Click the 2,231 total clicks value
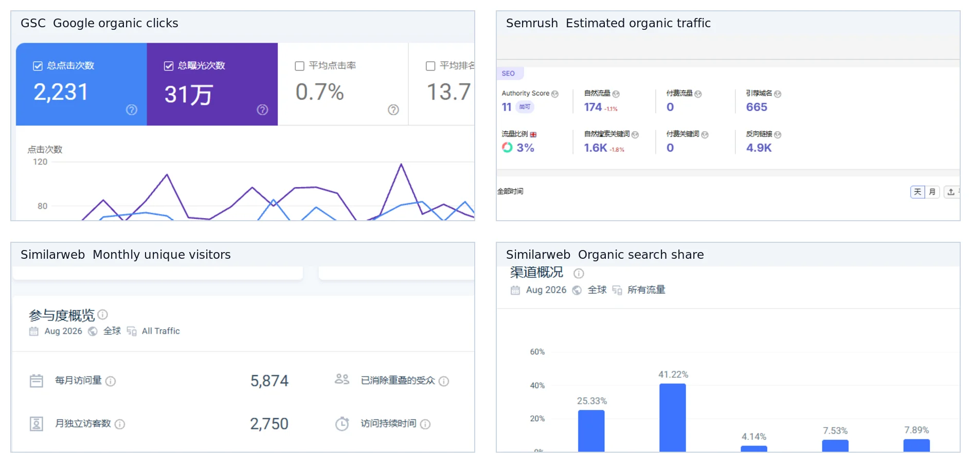 [61, 93]
